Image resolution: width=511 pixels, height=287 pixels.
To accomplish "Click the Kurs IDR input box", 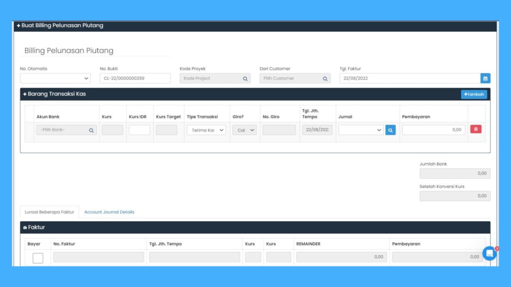I will coord(139,130).
